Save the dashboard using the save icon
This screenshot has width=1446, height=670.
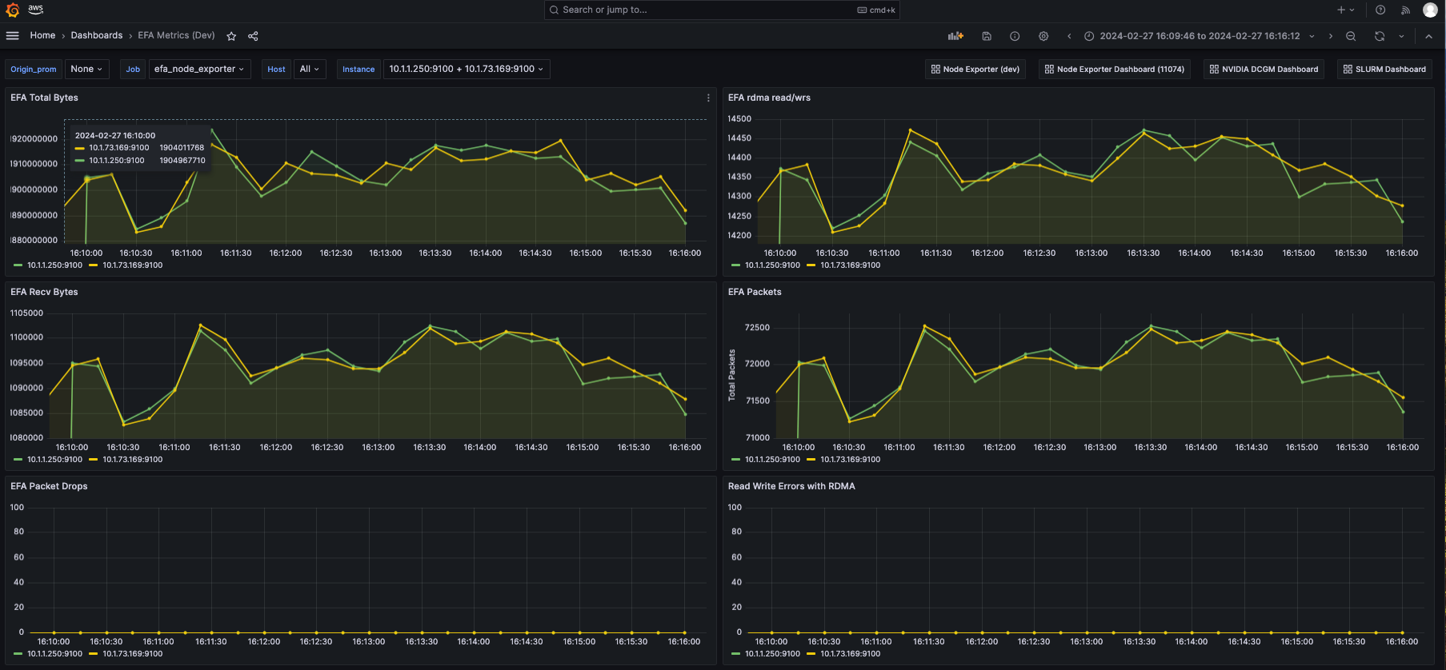[987, 36]
